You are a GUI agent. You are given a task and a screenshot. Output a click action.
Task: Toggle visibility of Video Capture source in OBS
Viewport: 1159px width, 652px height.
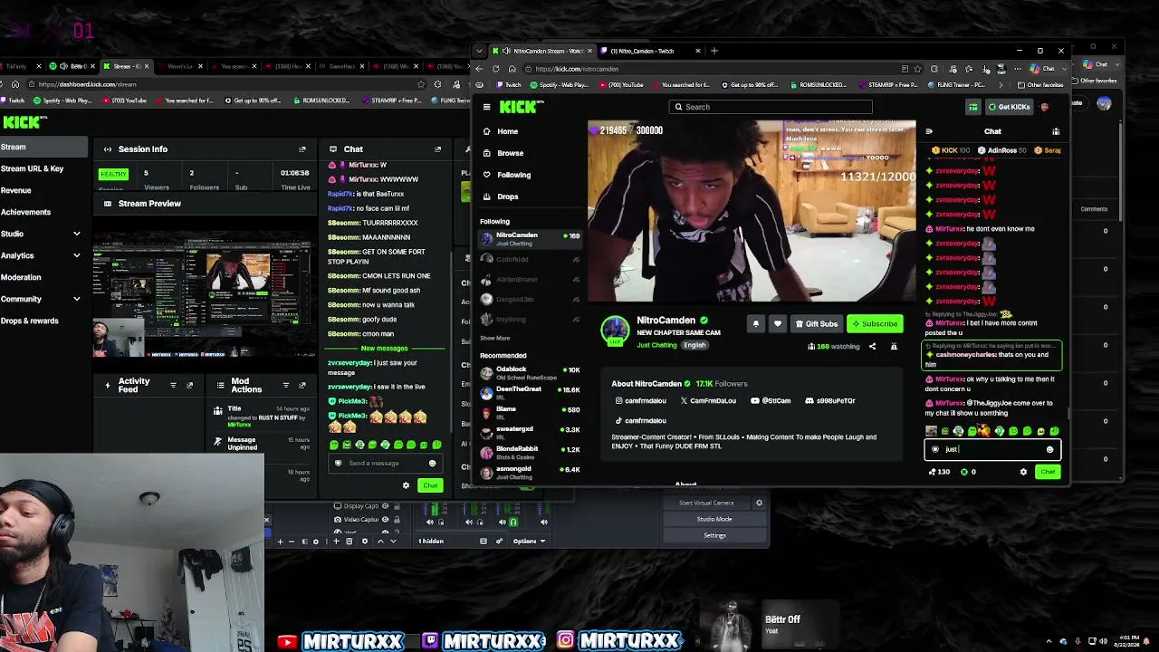click(x=386, y=520)
